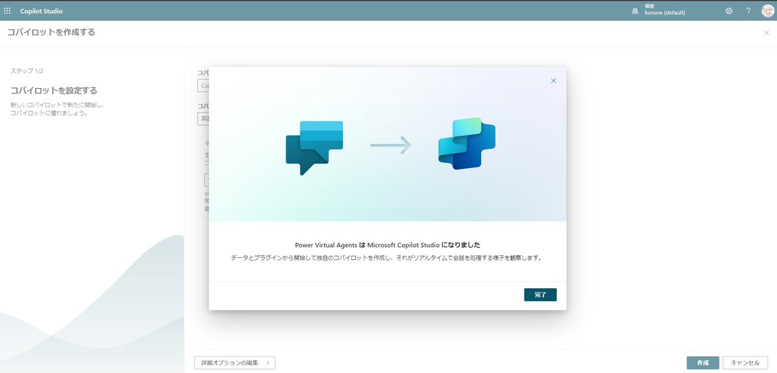Click the 環境 label in the header

pyautogui.click(x=649, y=7)
